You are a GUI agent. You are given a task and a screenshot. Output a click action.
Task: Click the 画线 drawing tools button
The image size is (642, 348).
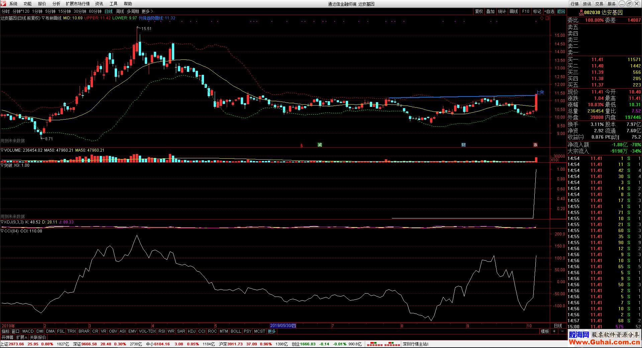coord(514,11)
